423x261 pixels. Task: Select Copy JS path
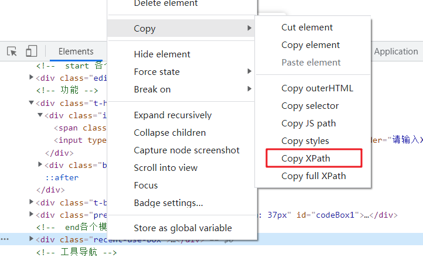[x=309, y=123]
